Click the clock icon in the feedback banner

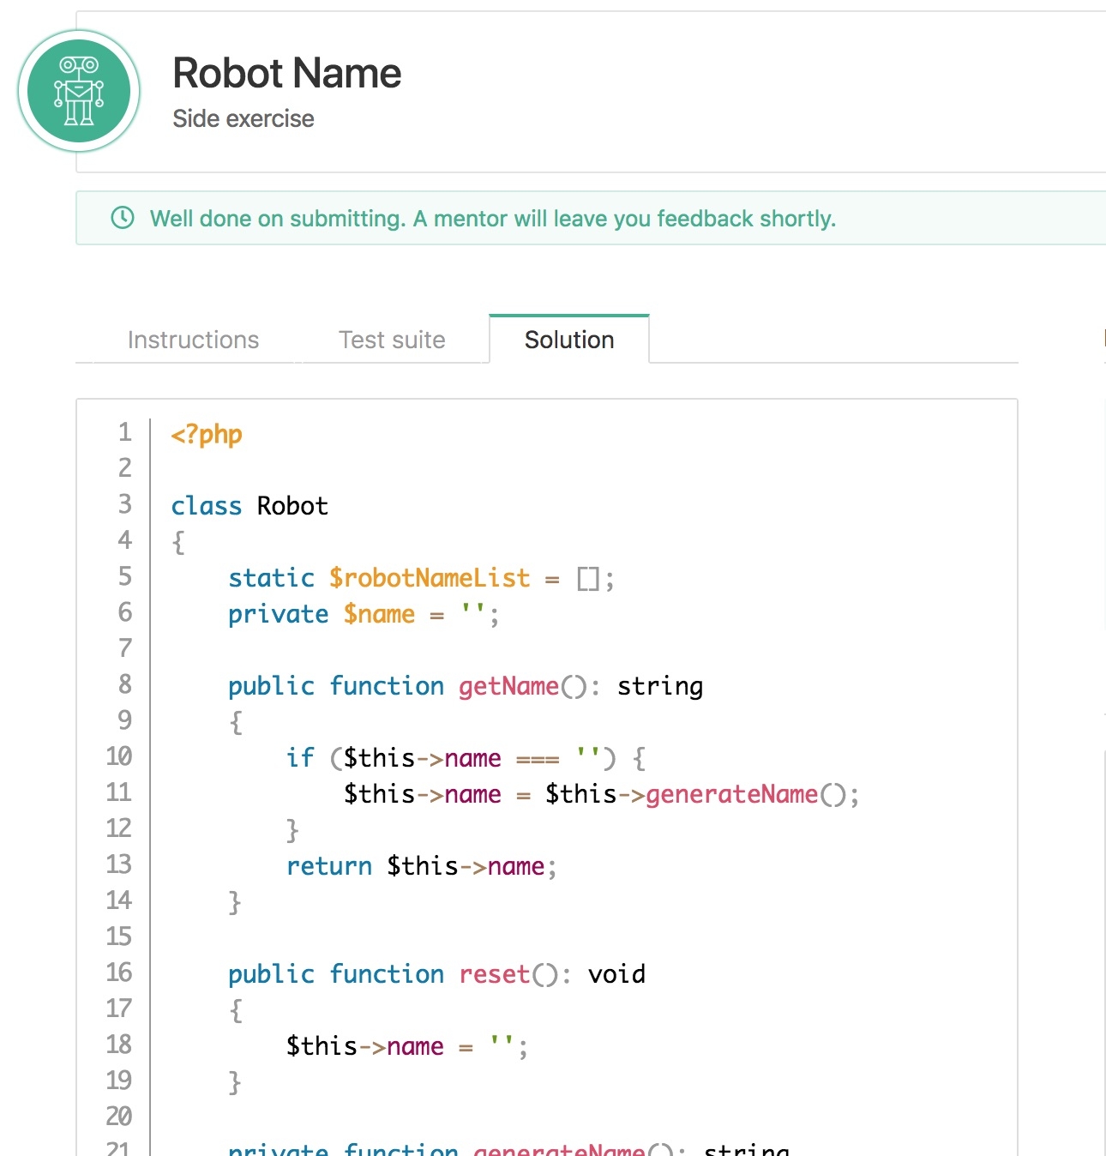[123, 218]
